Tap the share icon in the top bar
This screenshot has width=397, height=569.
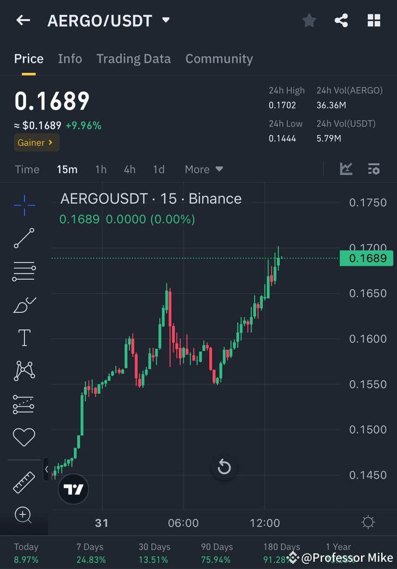[x=341, y=20]
